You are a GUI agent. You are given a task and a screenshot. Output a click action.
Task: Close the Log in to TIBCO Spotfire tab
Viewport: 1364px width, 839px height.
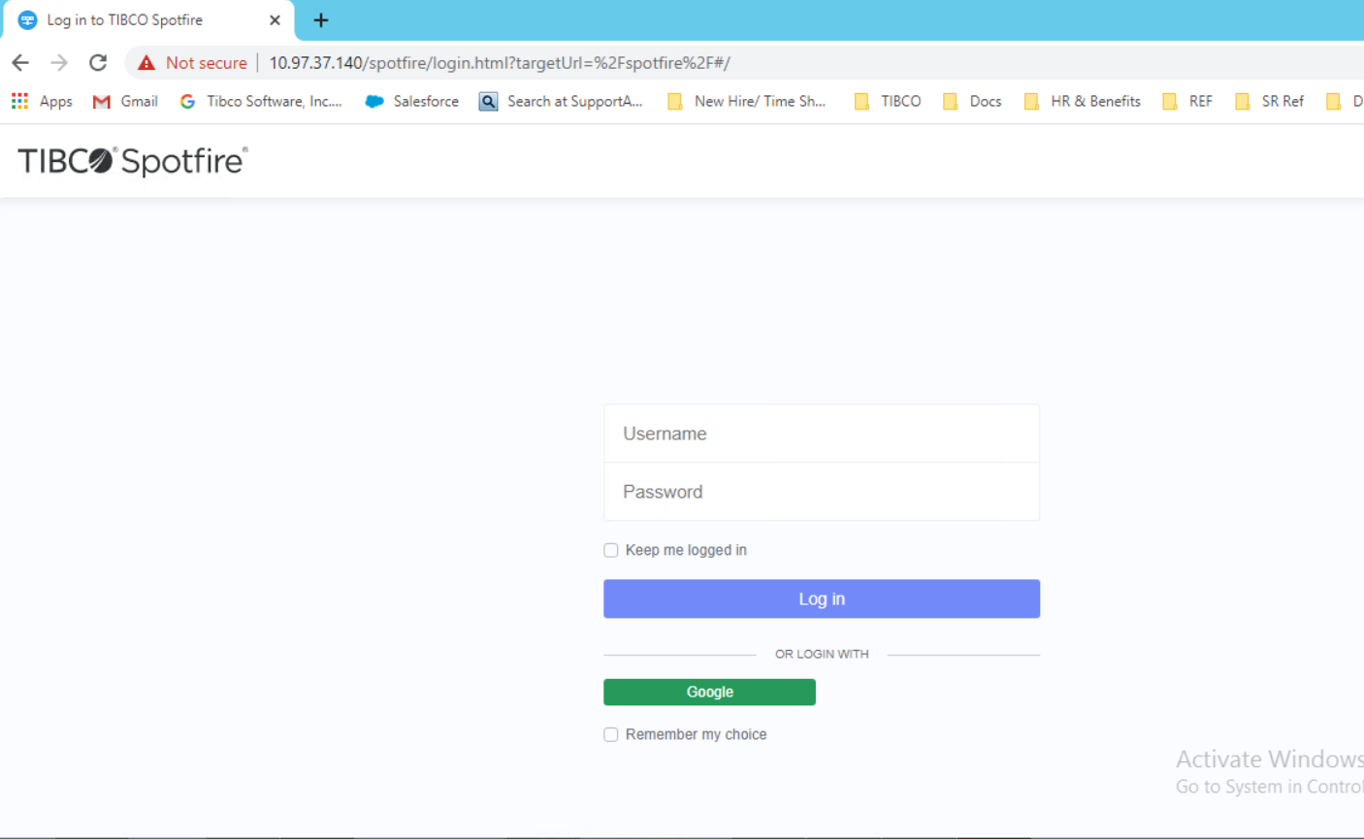coord(275,20)
